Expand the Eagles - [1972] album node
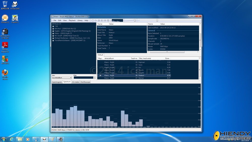 tap(53, 31)
